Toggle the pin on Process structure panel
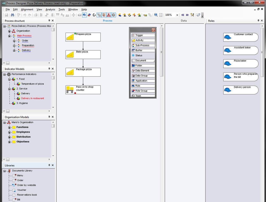The height and width of the screenshot is (202, 266). [x=49, y=21]
